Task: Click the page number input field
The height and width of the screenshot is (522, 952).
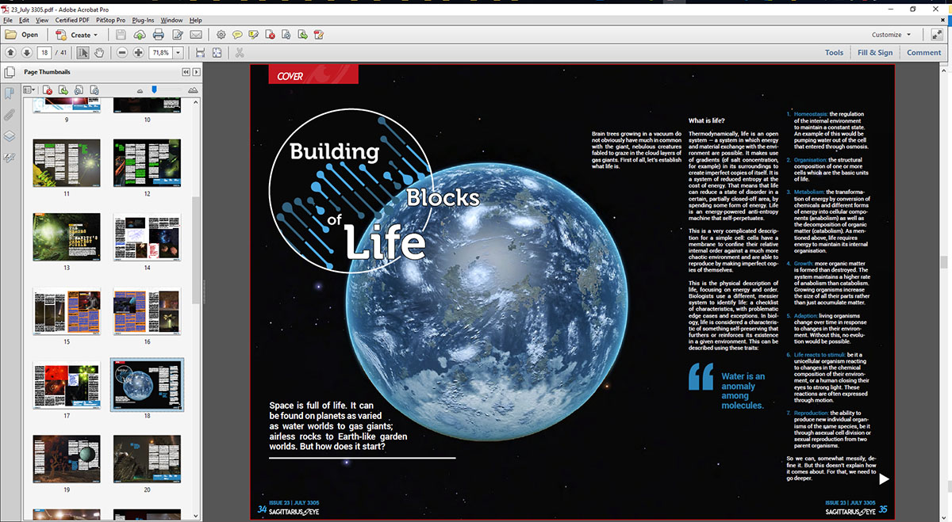Action: click(x=44, y=53)
